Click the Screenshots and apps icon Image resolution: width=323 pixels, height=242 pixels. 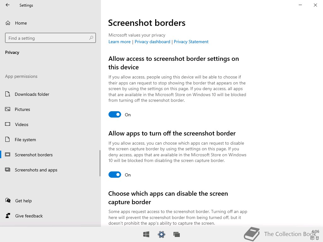tap(8, 170)
